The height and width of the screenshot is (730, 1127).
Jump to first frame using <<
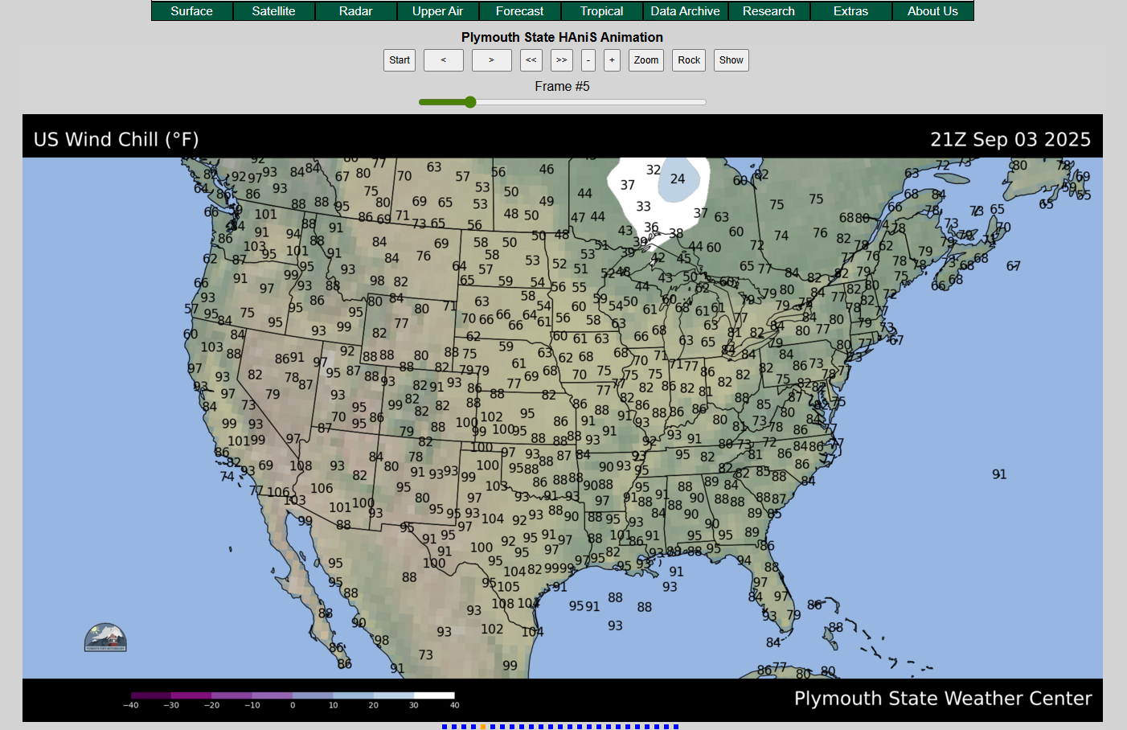tap(531, 59)
